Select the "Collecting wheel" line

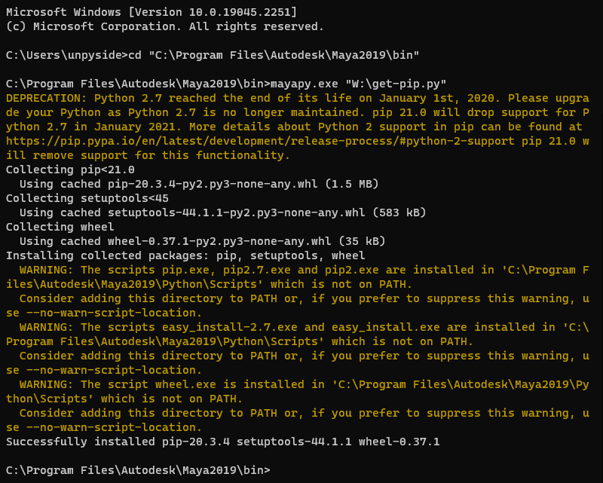60,227
